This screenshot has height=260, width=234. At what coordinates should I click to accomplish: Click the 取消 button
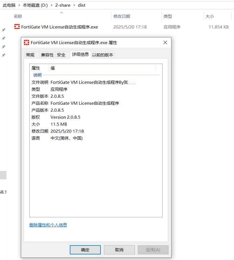pos(119,250)
